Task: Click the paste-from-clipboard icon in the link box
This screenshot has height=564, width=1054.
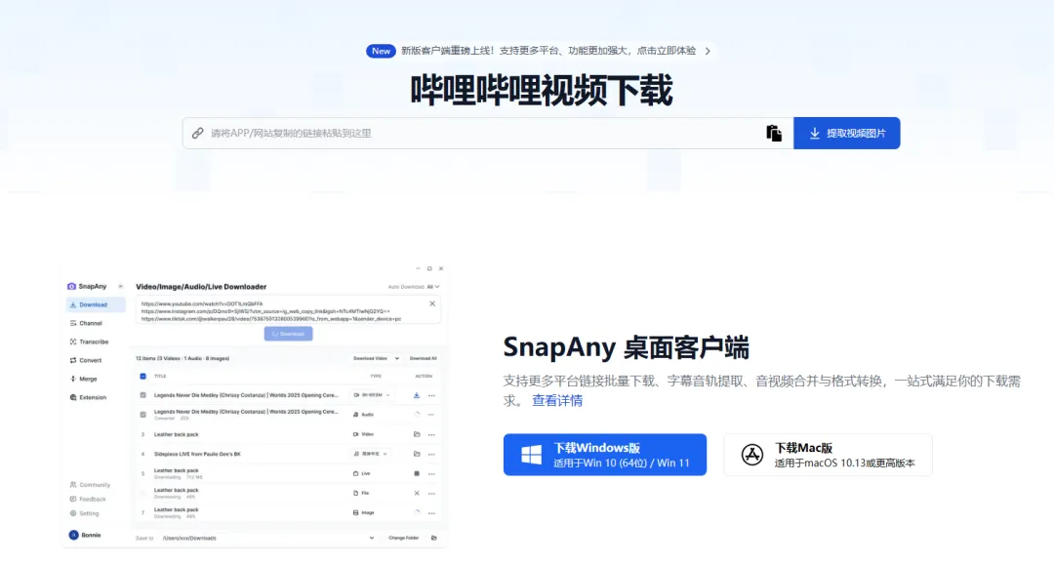Action: [774, 133]
